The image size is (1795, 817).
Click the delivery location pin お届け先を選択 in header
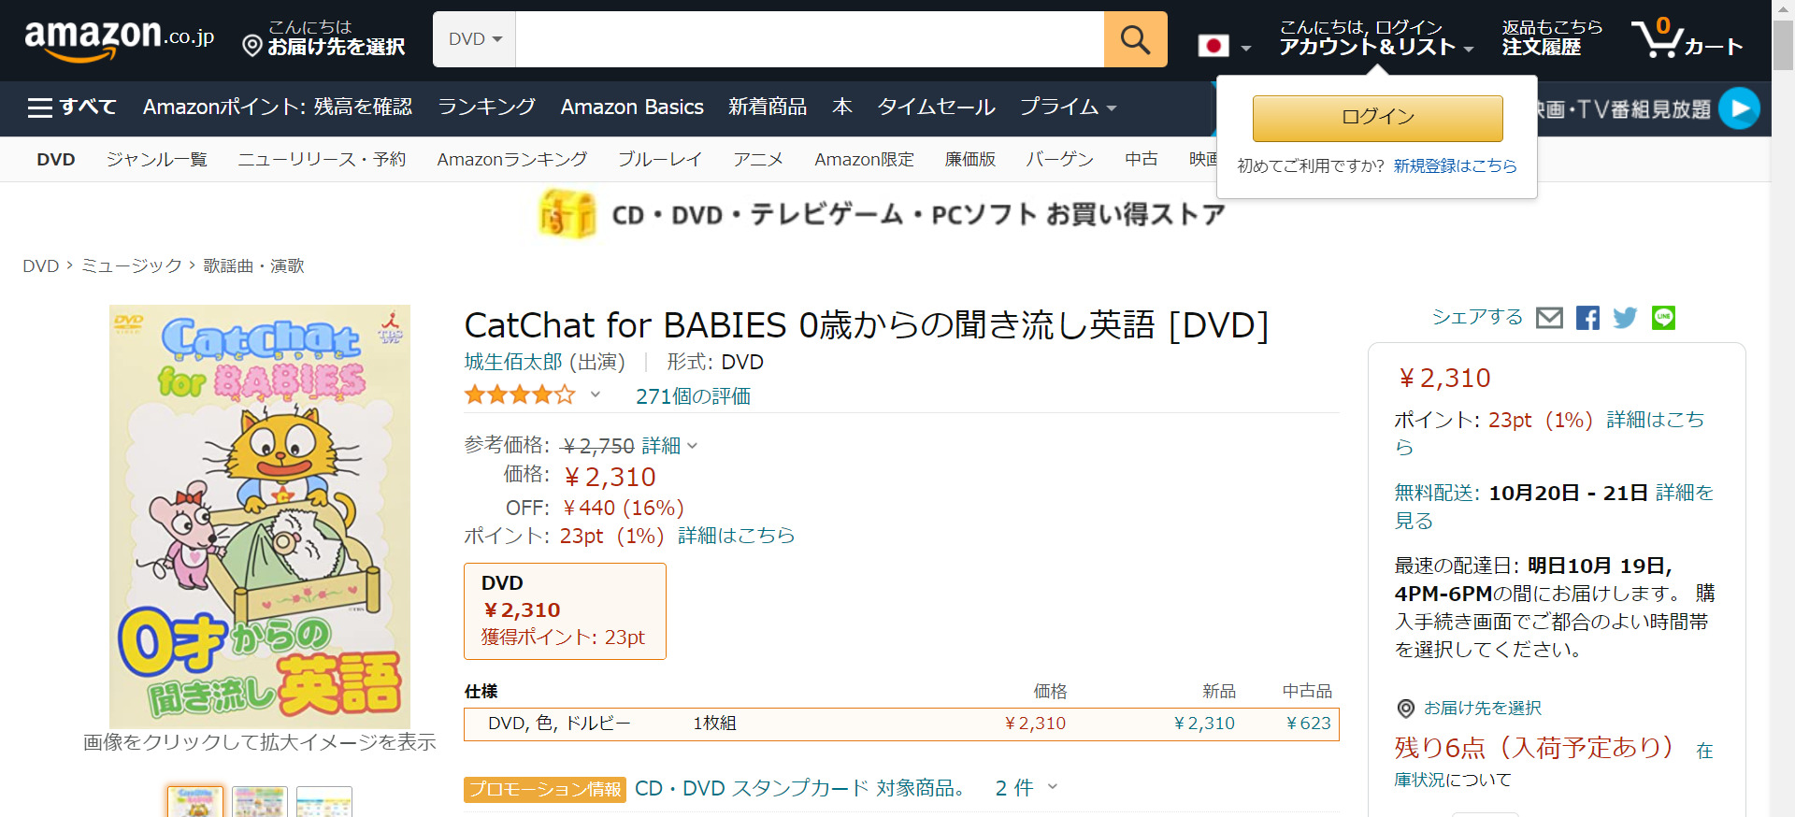click(323, 38)
